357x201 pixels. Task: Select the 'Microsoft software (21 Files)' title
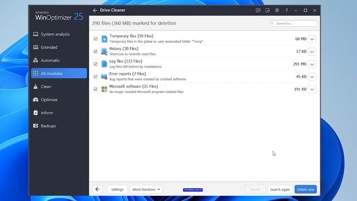tap(134, 86)
